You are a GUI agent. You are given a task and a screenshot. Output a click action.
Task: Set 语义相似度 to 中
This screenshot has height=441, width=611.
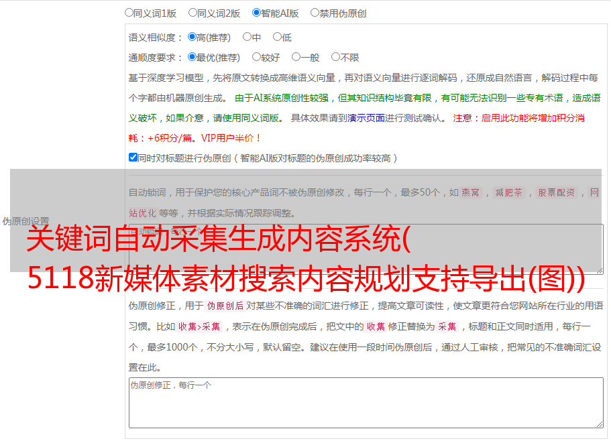tap(247, 37)
